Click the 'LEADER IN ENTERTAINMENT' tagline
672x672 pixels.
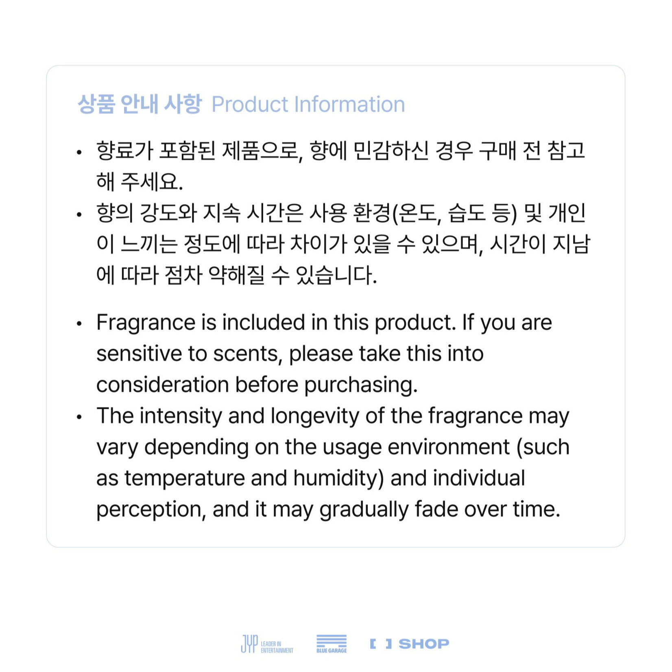coord(277,647)
